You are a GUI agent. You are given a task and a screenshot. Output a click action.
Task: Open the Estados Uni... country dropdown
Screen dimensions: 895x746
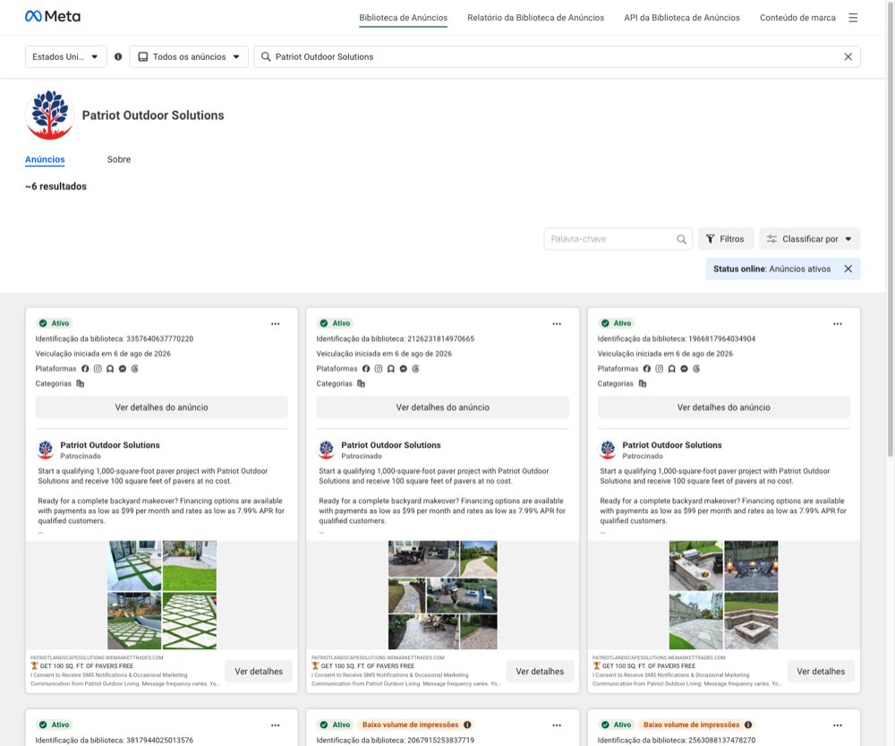click(65, 56)
